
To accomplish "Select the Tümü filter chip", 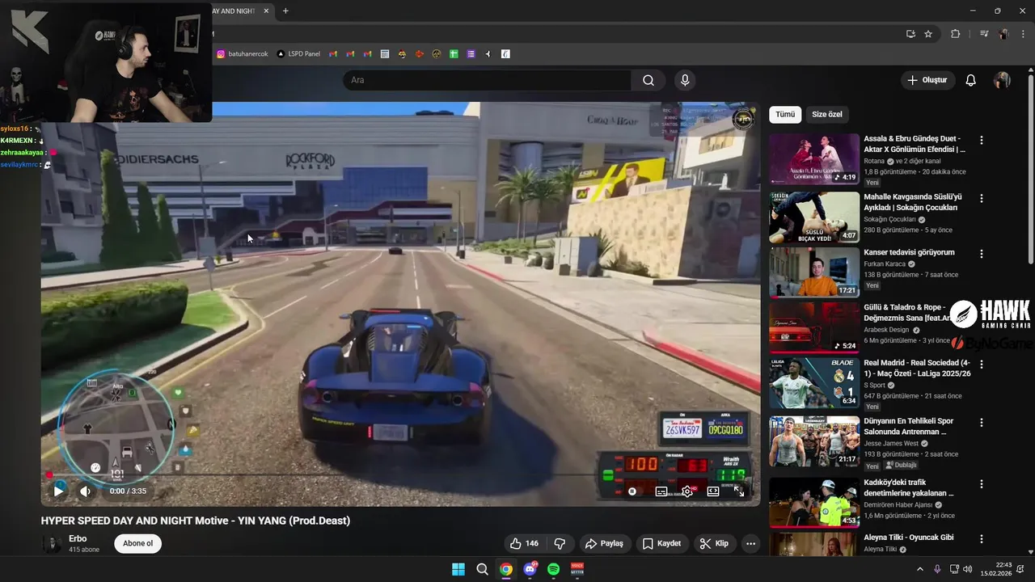I will (x=785, y=115).
